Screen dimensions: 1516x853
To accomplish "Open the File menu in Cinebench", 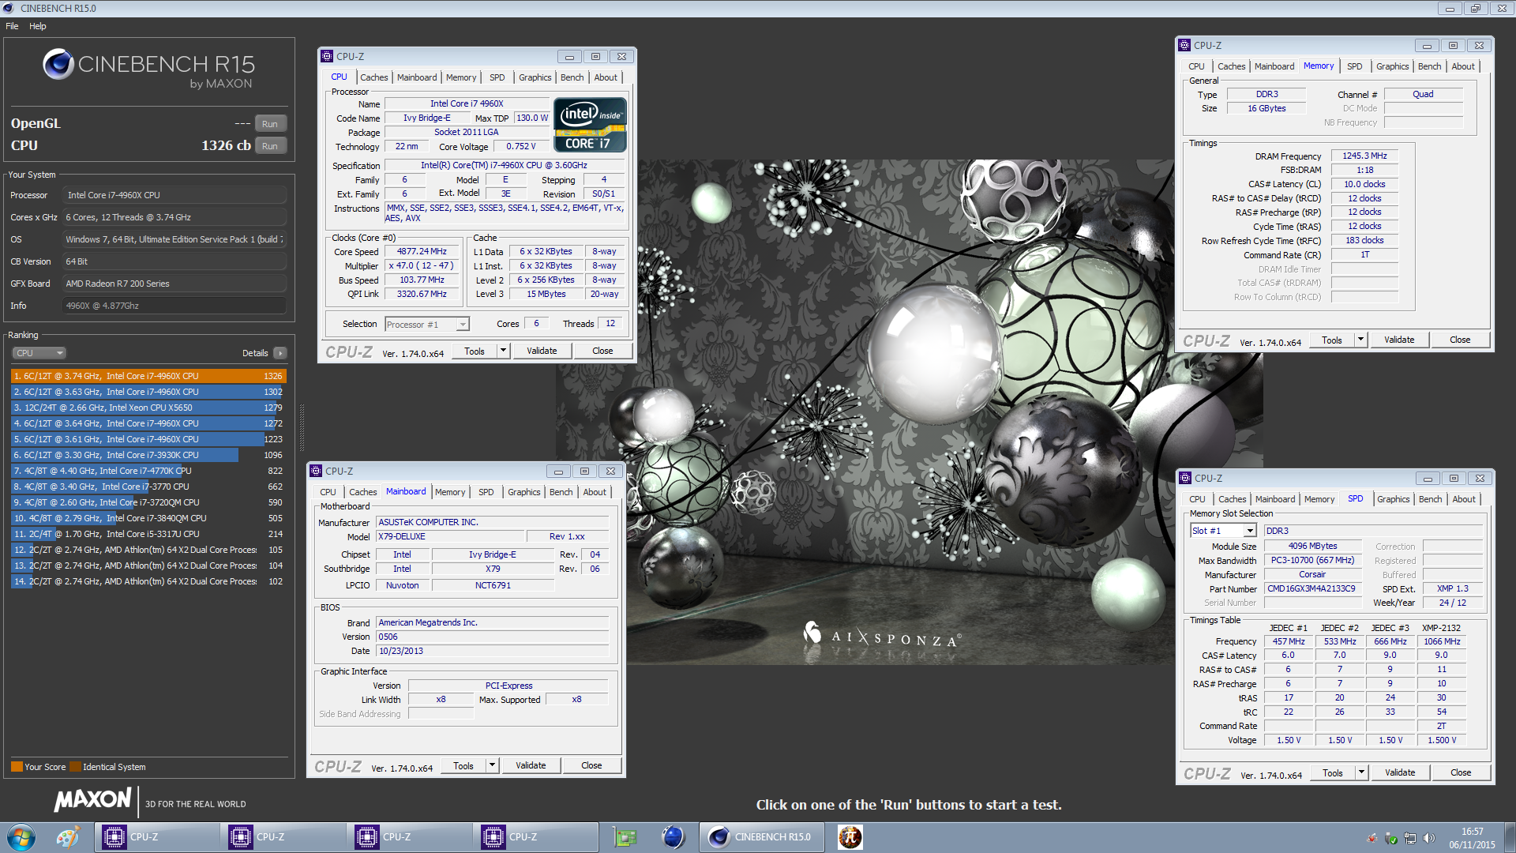I will (x=12, y=26).
